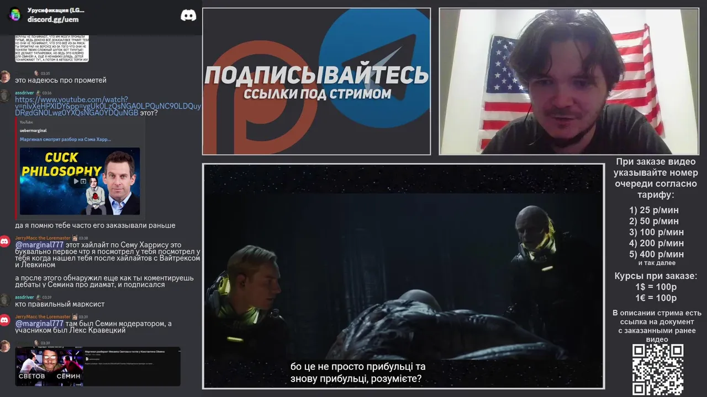Click the 'Курсы при заказе:' heading
This screenshot has height=397, width=707.
(x=656, y=276)
